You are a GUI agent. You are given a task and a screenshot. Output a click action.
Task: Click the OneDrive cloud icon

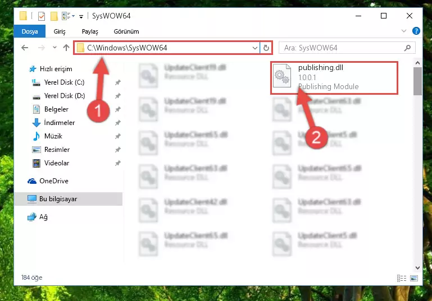click(31, 181)
